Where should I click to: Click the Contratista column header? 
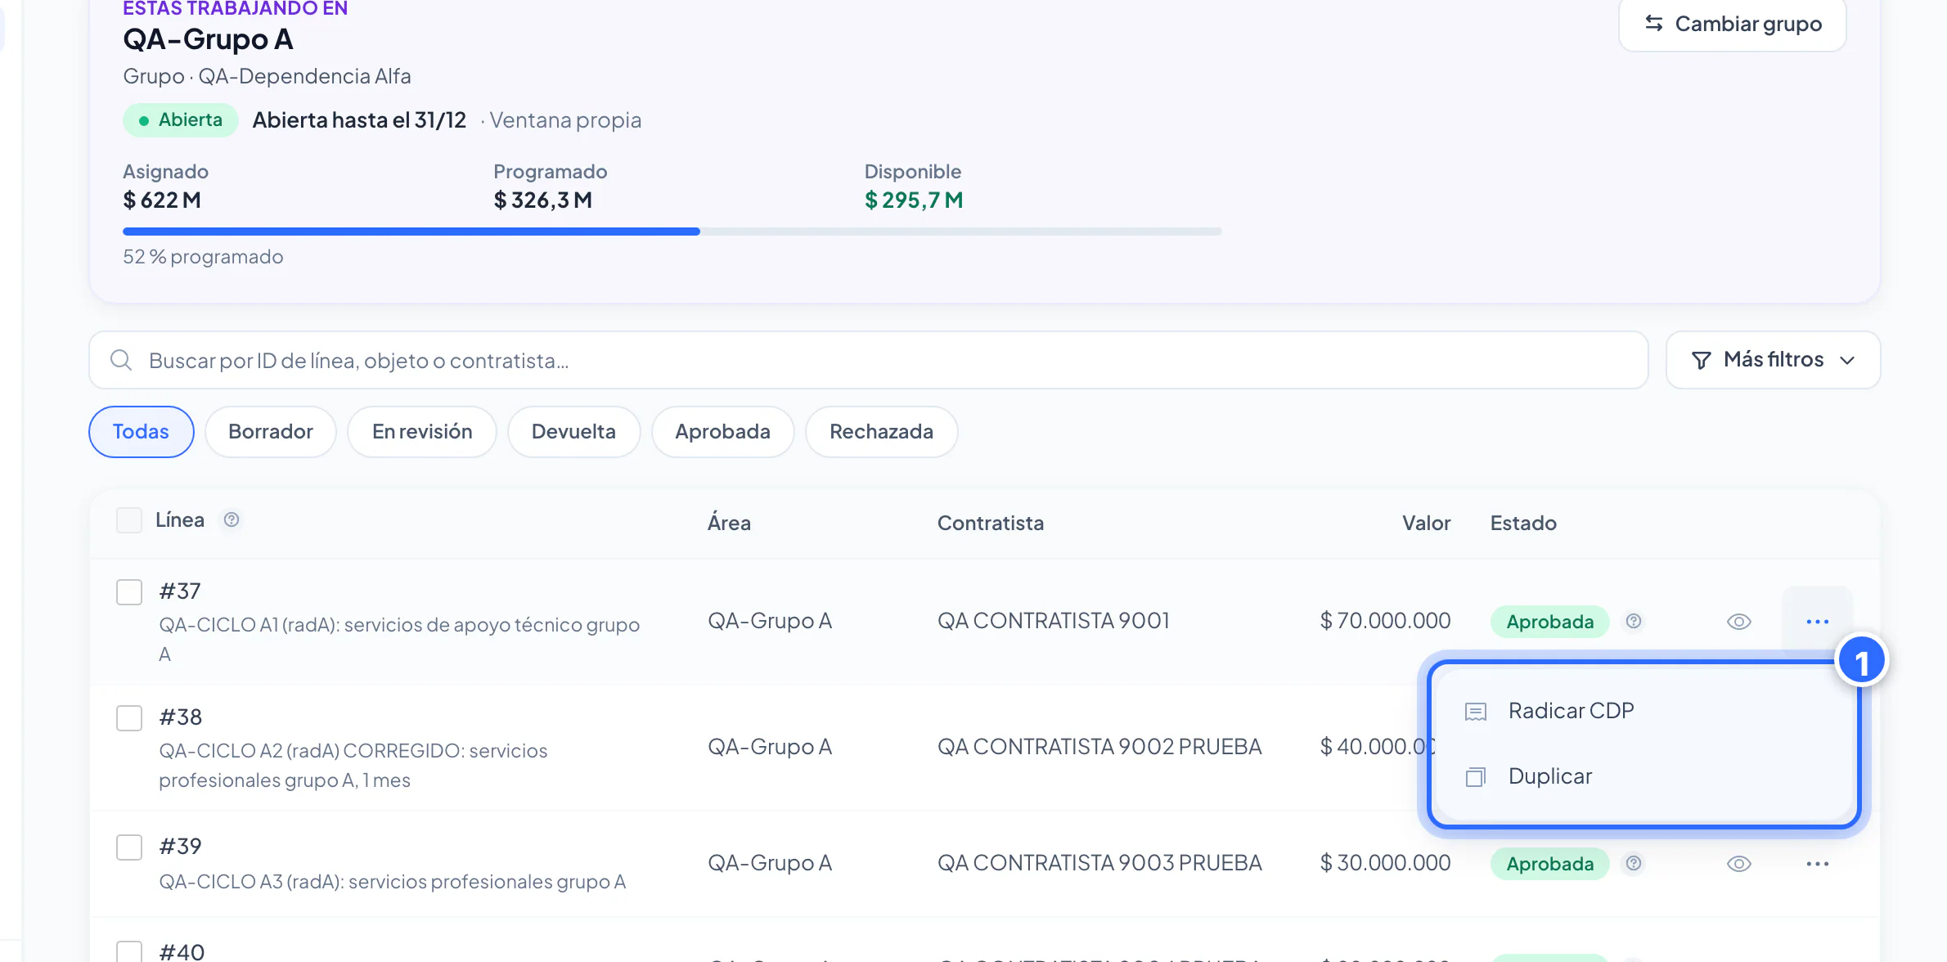click(x=991, y=523)
